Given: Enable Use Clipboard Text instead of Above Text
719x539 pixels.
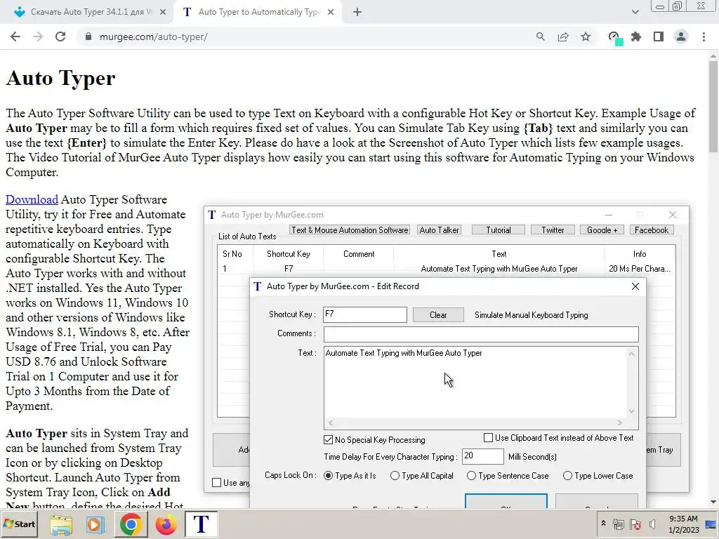Looking at the screenshot, I should coord(489,438).
